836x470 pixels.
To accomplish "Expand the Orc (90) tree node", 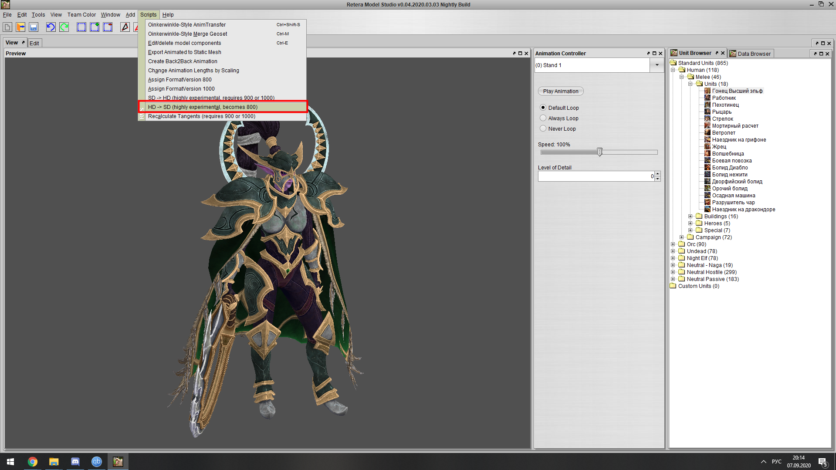I will point(673,244).
